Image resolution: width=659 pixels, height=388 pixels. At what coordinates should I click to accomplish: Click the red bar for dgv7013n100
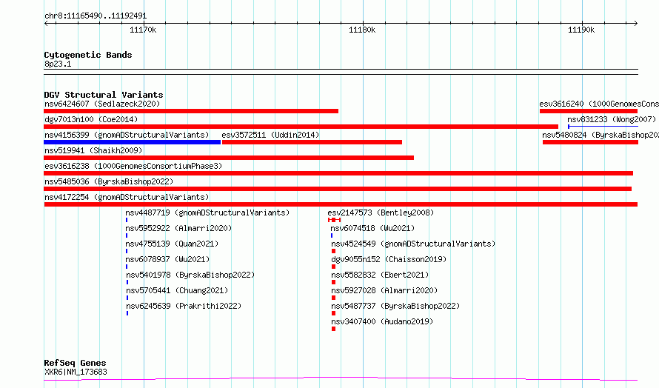(x=301, y=127)
